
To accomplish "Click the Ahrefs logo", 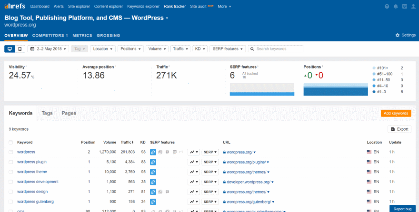I will (x=14, y=7).
